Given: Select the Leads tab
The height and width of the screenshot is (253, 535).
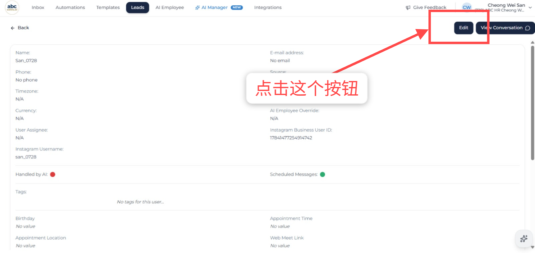Looking at the screenshot, I should [x=137, y=7].
